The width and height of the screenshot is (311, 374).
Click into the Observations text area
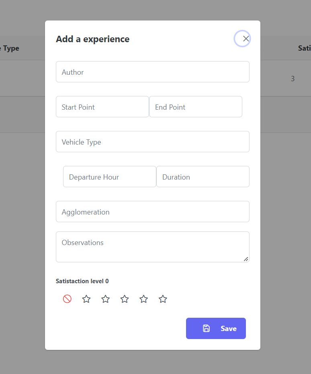click(x=153, y=247)
